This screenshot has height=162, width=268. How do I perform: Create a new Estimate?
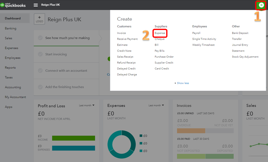coord(122,45)
